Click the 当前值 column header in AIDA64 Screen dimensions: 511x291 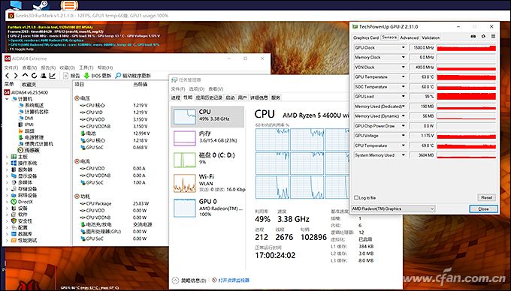pyautogui.click(x=140, y=85)
